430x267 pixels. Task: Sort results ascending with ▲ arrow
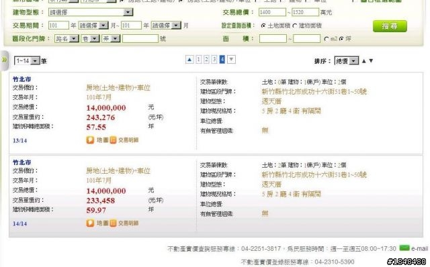tap(364, 61)
